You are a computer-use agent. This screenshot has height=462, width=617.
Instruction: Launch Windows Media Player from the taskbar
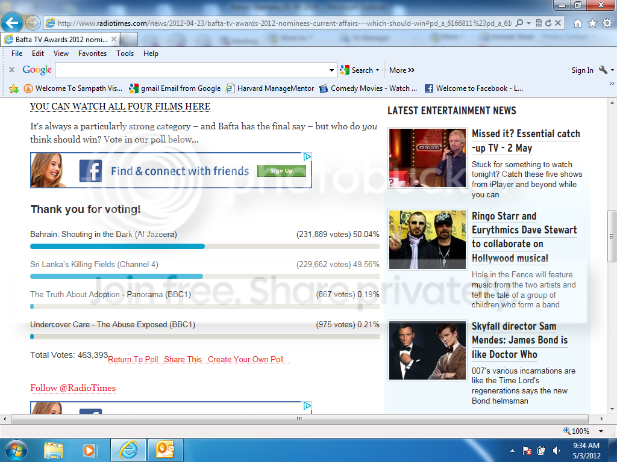(89, 450)
